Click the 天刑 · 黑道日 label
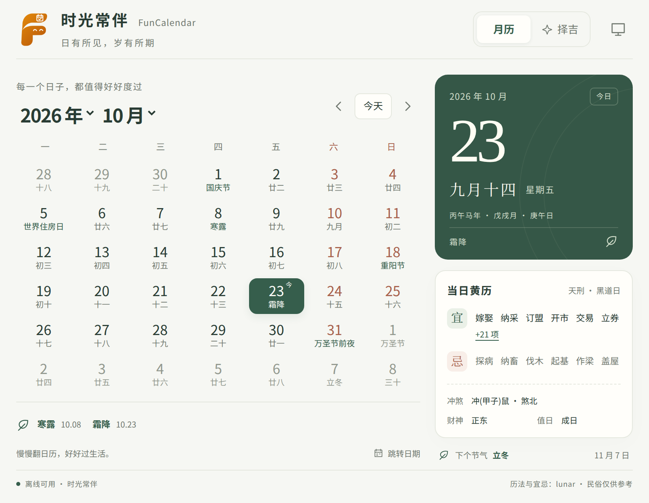The width and height of the screenshot is (649, 503). [x=594, y=291]
